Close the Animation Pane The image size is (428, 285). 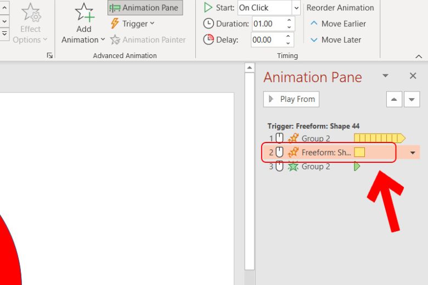click(413, 76)
